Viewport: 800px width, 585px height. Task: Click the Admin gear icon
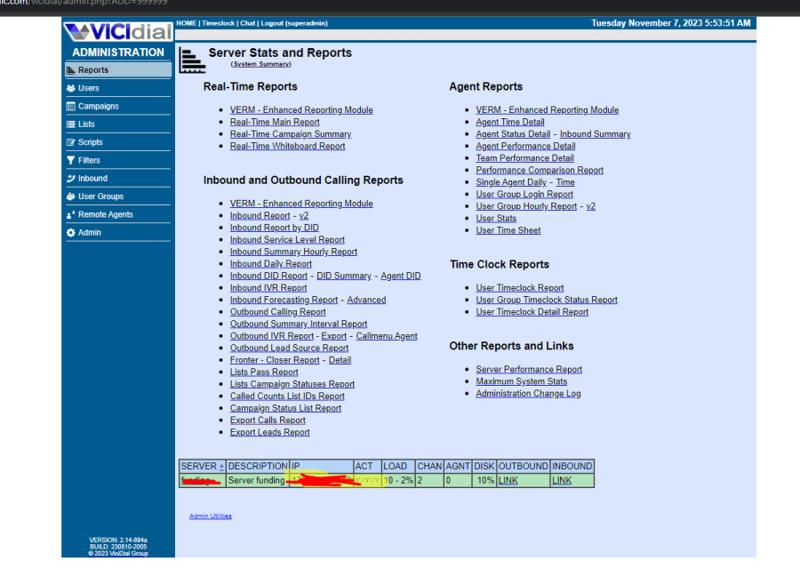pyautogui.click(x=71, y=232)
